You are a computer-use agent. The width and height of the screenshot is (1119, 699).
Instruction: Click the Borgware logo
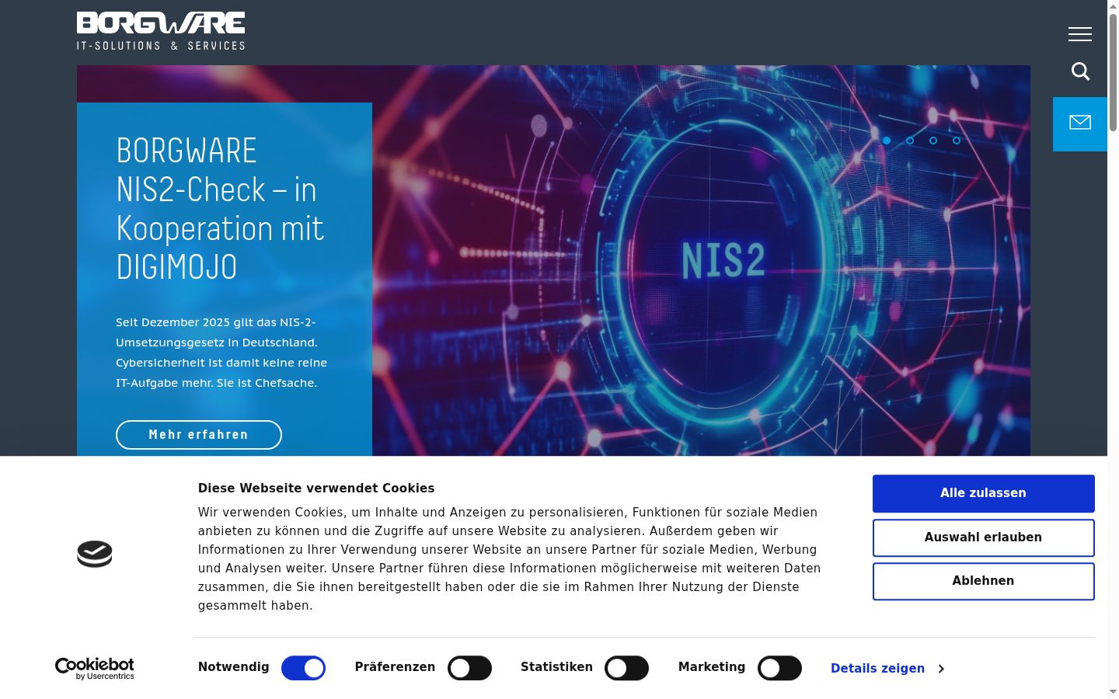coord(161,31)
